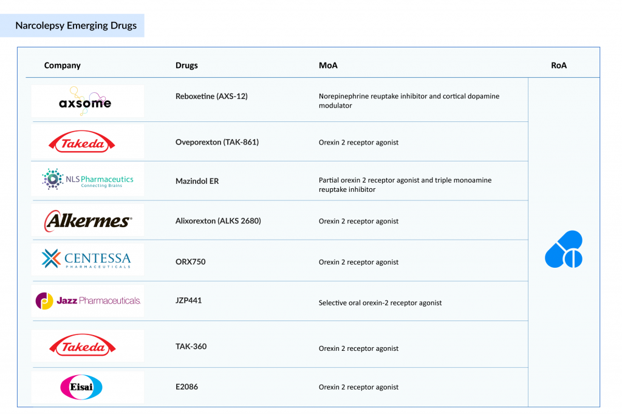Select the Reboxetine (AXS-12) drug name
Viewport: 622px width, 414px height.
[x=211, y=97]
